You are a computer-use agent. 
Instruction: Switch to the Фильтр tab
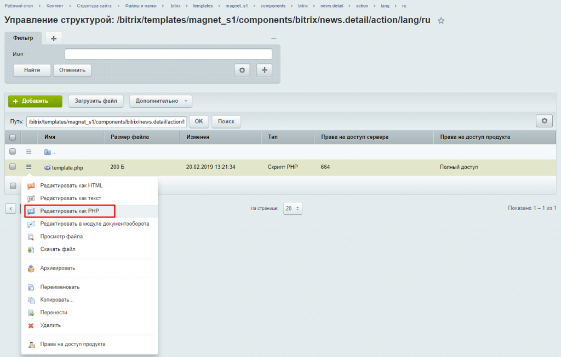coord(23,38)
